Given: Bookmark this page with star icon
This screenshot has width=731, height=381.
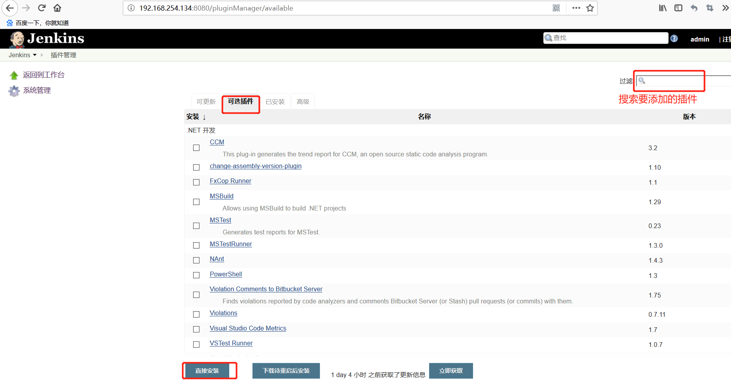Looking at the screenshot, I should tap(590, 8).
